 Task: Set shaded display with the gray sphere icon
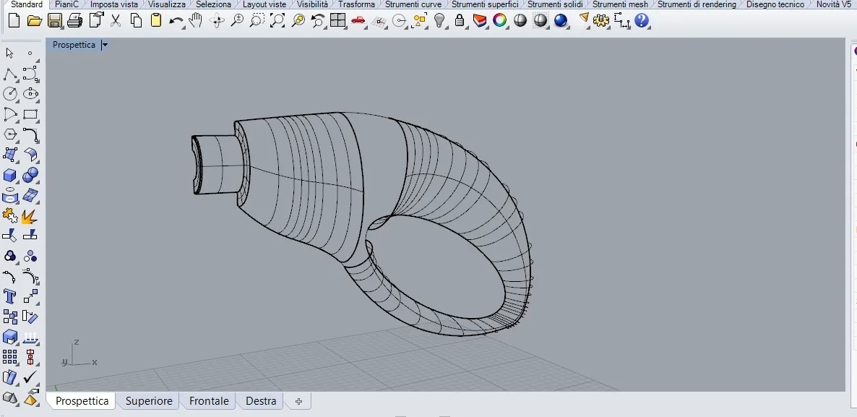pyautogui.click(x=520, y=21)
